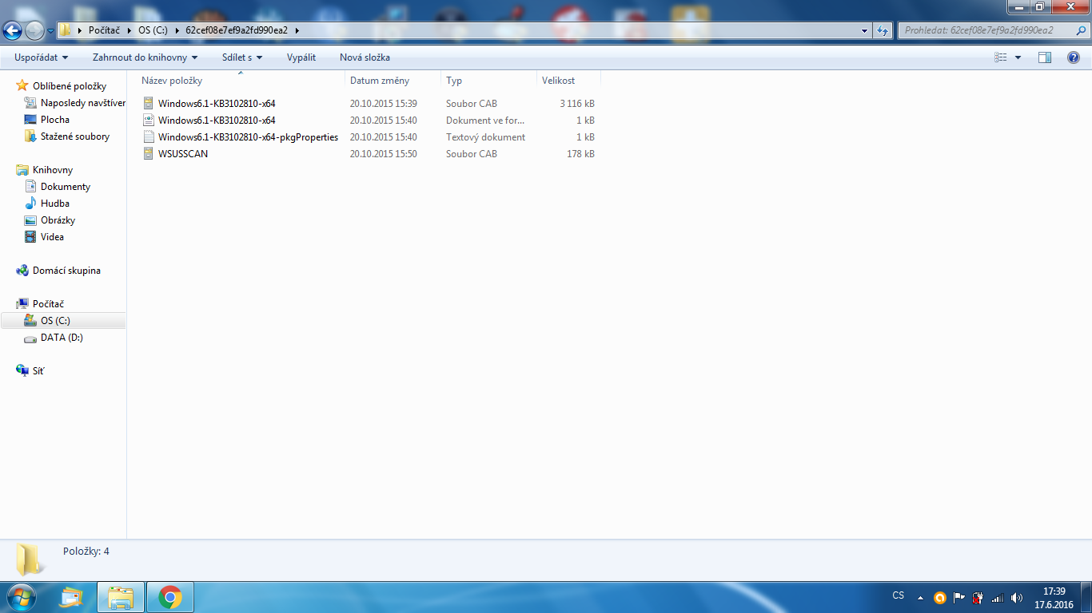
Task: Click the CS language indicator in taskbar
Action: tap(898, 595)
